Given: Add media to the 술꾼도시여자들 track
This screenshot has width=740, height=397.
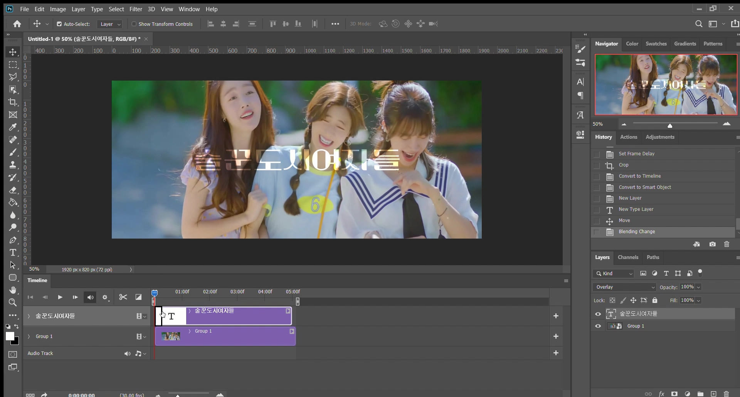Looking at the screenshot, I should tap(556, 316).
